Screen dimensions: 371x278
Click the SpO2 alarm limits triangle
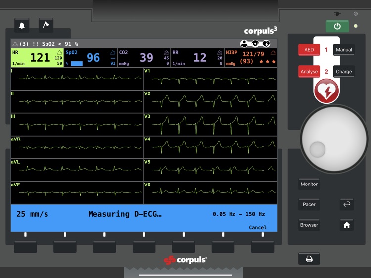pos(113,52)
